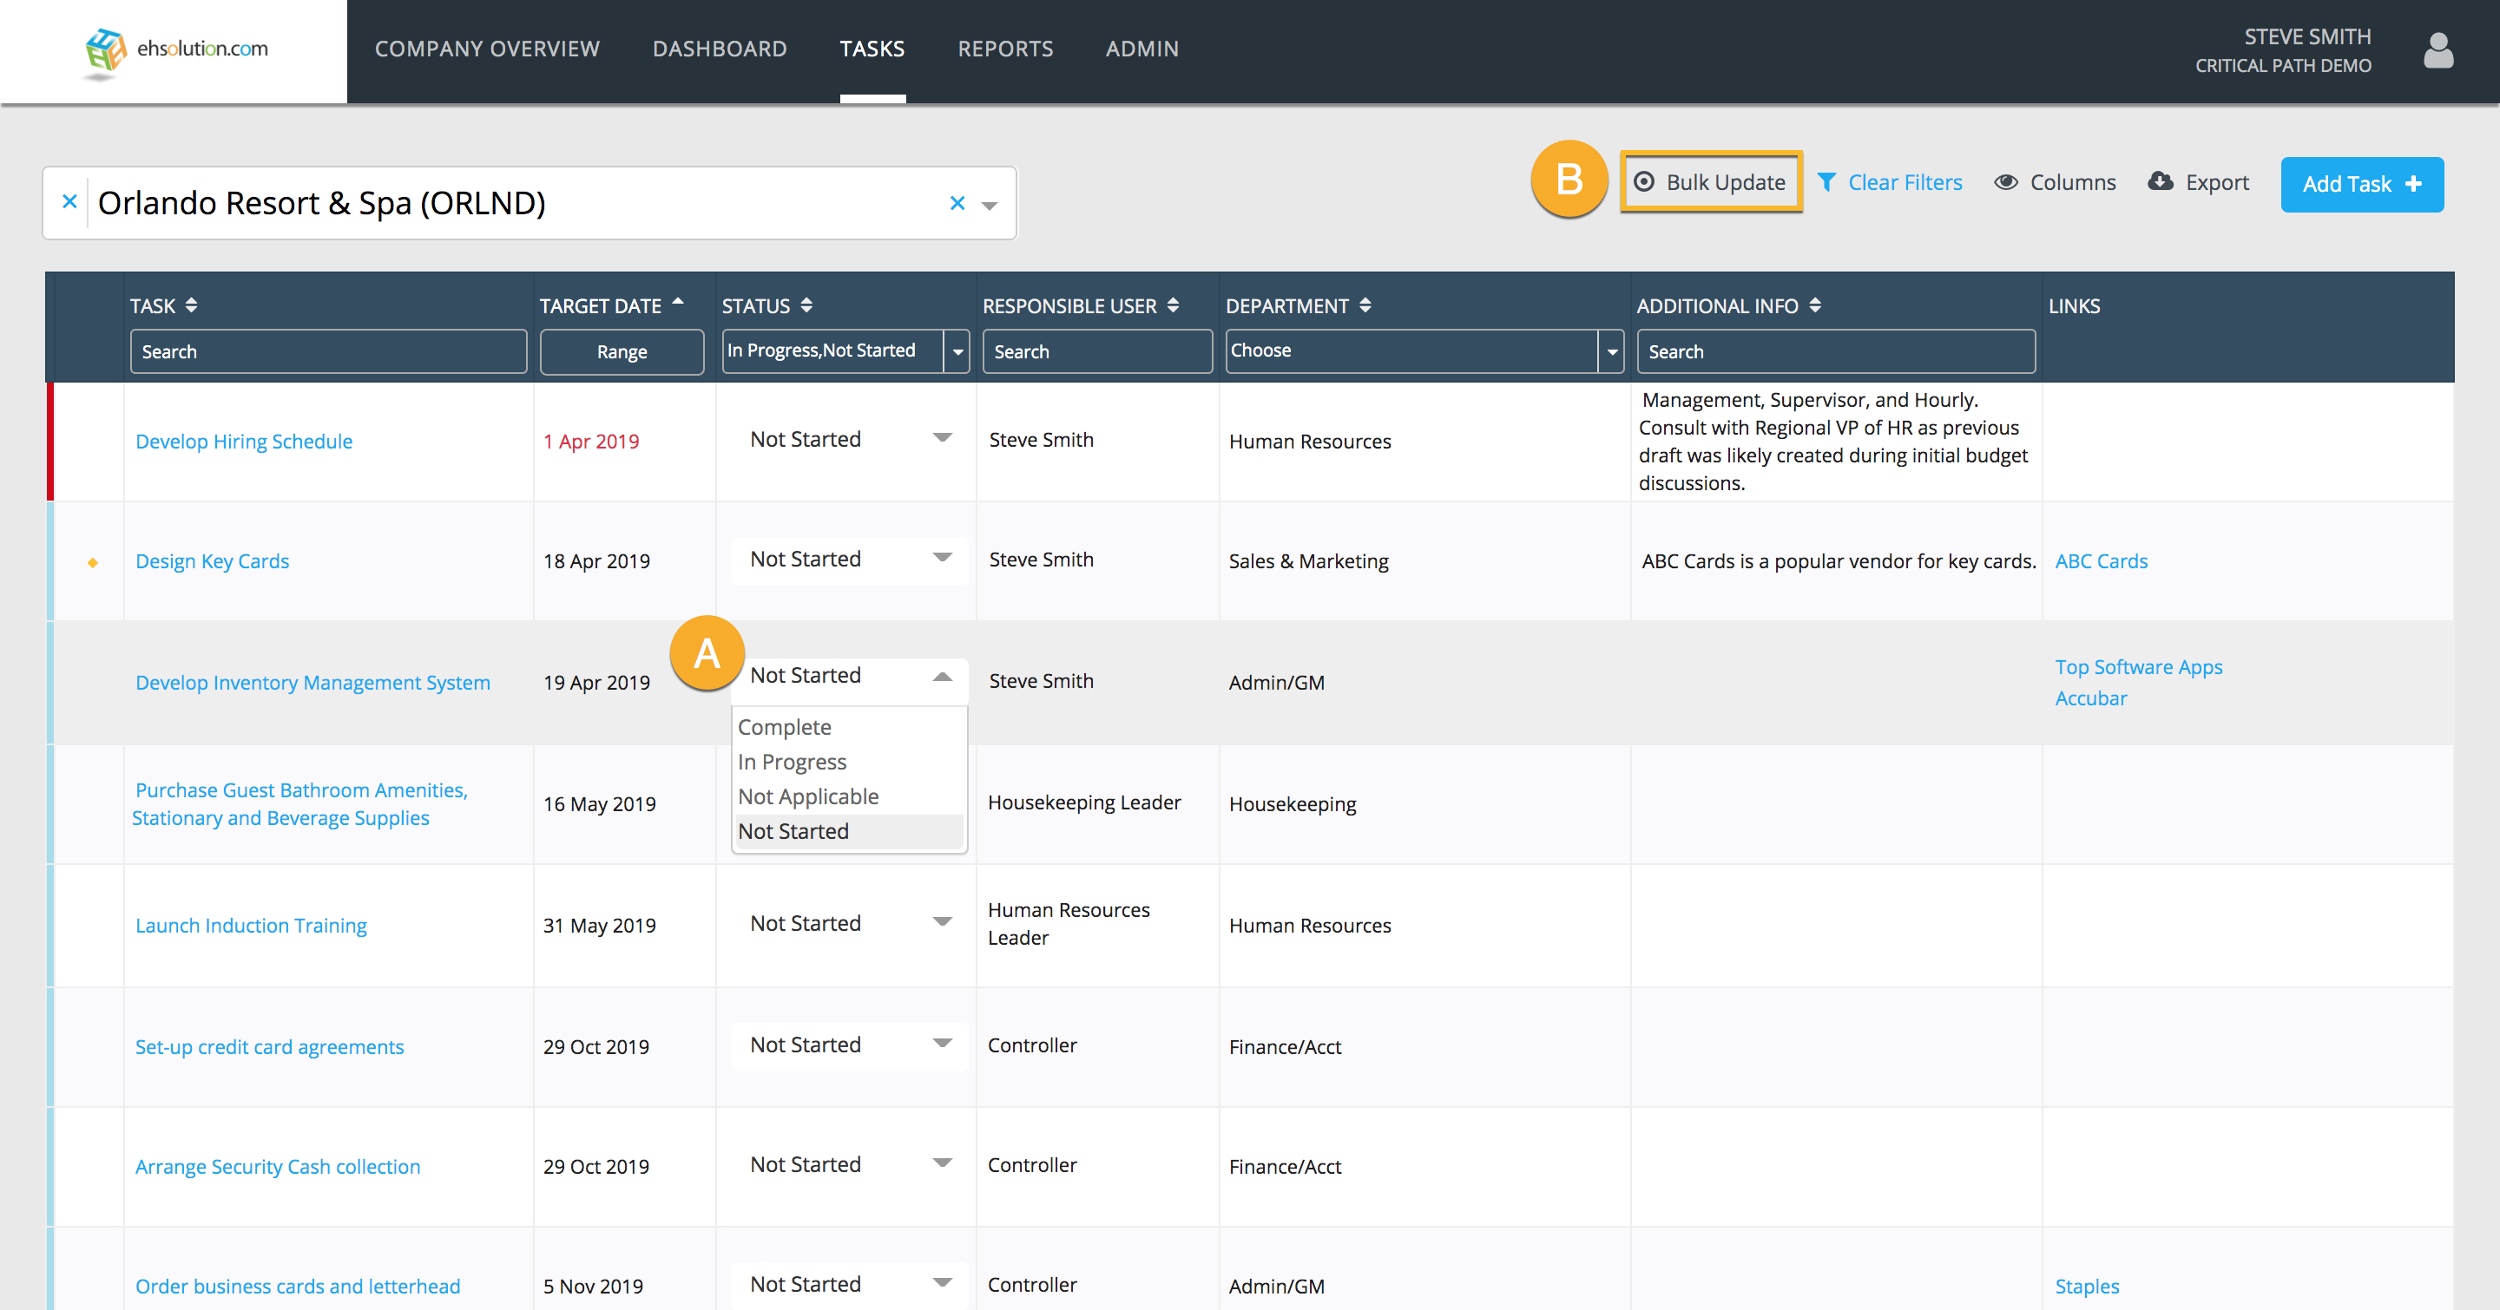
Task: Open the Staples link
Action: pos(2087,1286)
